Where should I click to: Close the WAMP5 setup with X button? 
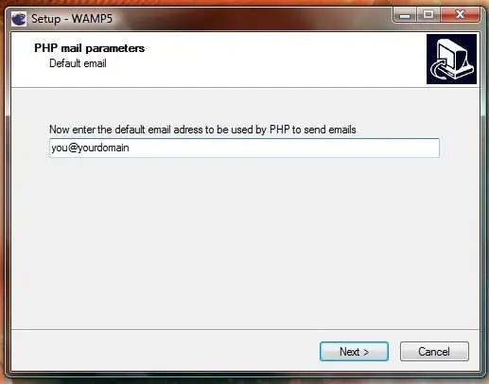460,14
